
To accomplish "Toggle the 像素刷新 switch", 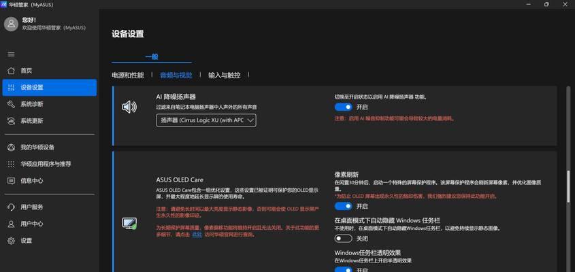I will pyautogui.click(x=343, y=207).
